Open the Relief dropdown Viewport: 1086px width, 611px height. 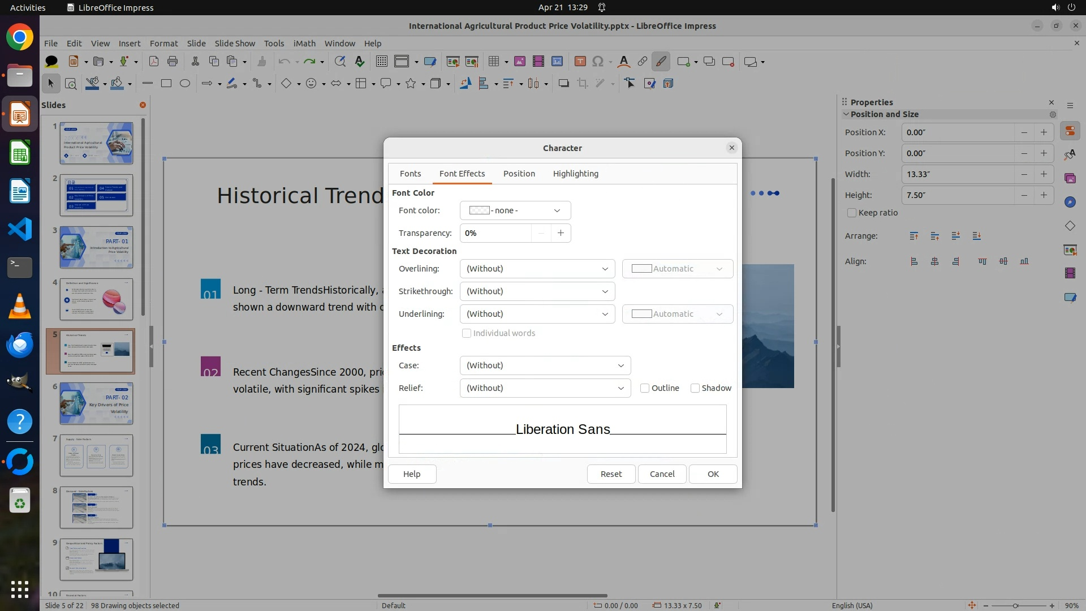tap(545, 388)
